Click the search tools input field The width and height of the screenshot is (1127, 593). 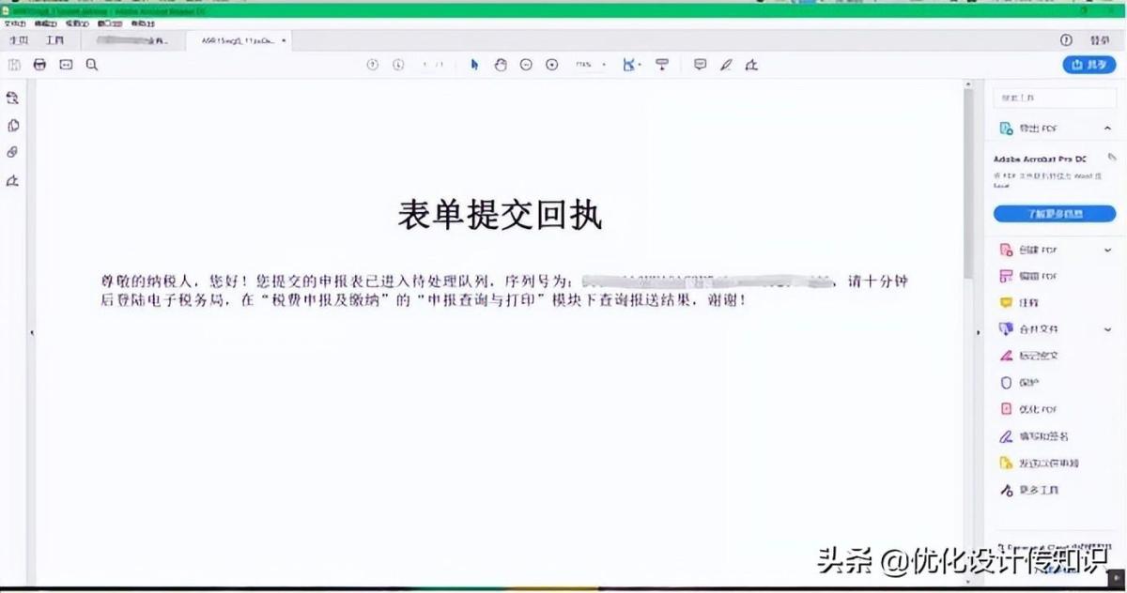point(1054,98)
